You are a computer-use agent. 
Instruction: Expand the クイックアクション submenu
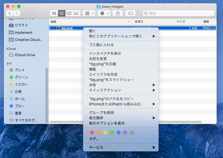tap(121, 90)
